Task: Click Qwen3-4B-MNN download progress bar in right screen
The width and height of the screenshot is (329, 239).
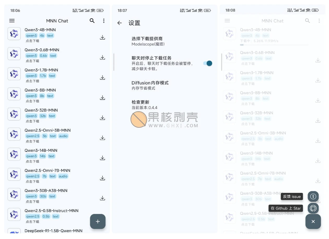Action: coord(274,45)
